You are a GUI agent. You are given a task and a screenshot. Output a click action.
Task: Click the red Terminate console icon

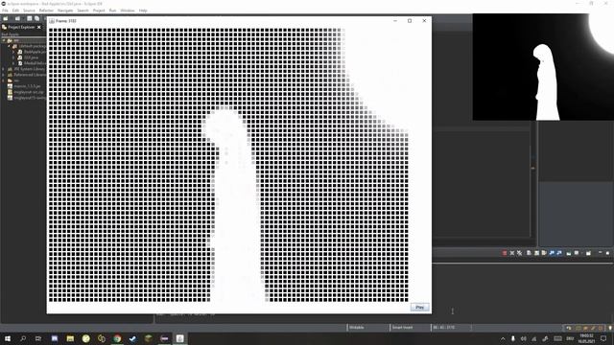pos(505,253)
